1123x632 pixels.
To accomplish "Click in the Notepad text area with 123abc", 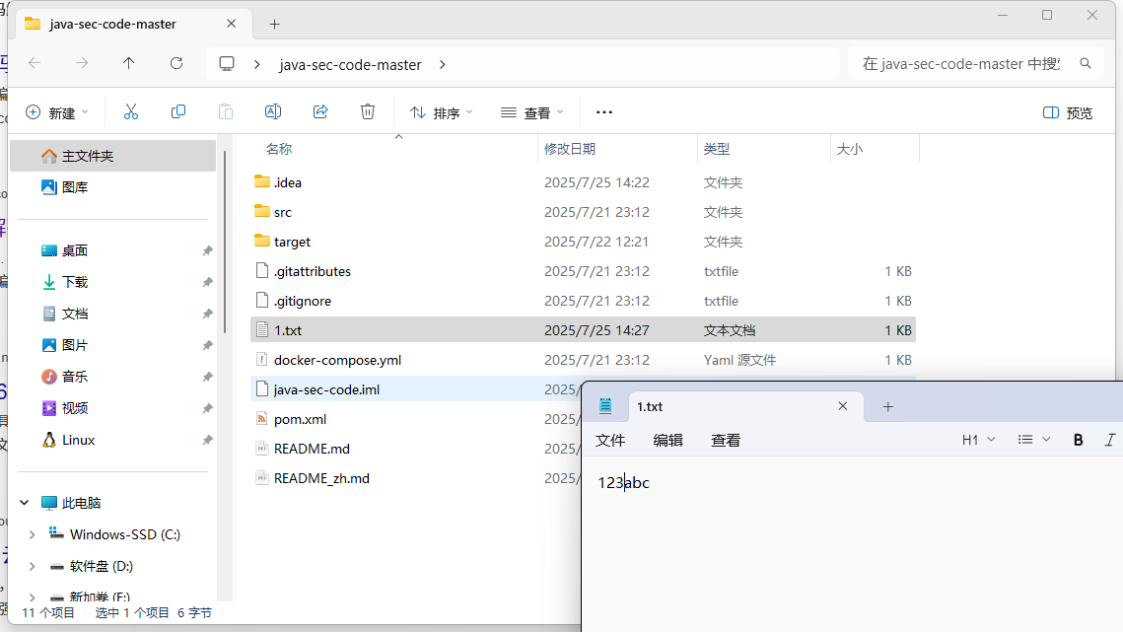I will coord(852,544).
